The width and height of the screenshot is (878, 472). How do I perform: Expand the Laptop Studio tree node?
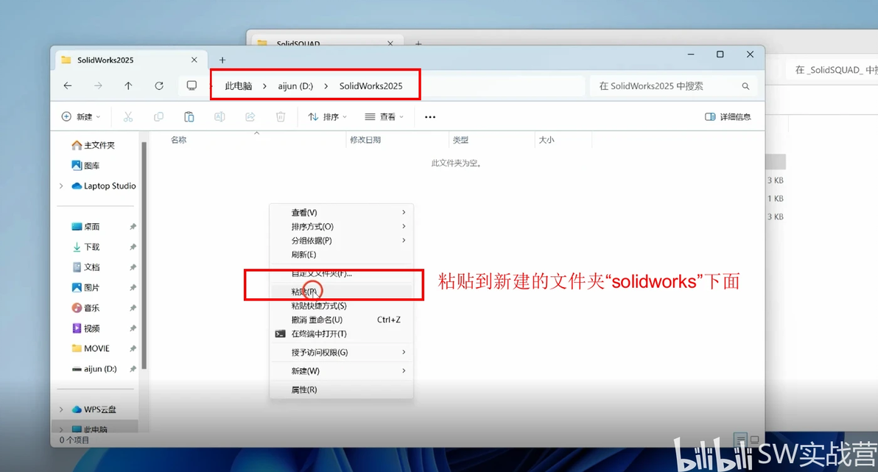pyautogui.click(x=61, y=186)
